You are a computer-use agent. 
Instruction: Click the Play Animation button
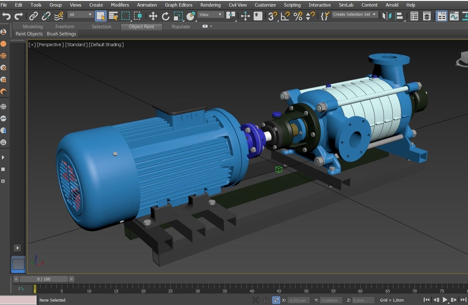pos(445,300)
